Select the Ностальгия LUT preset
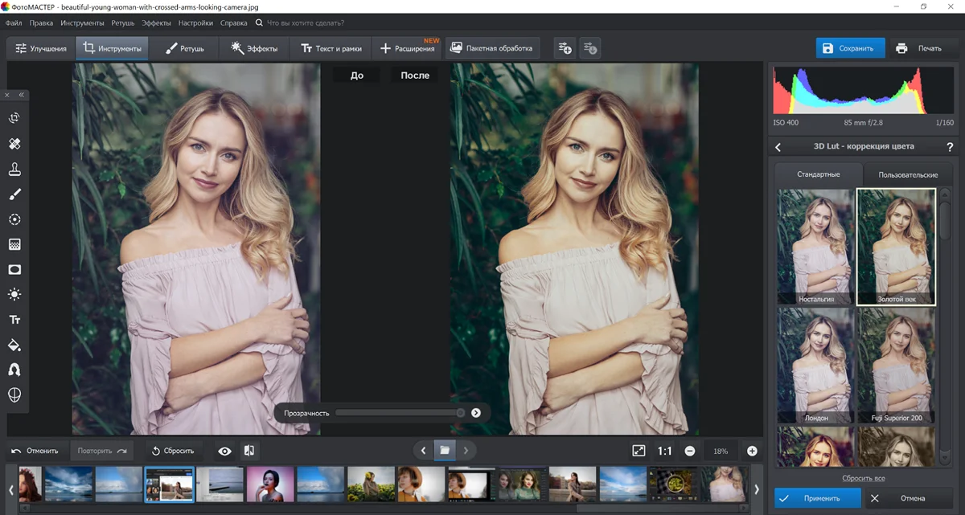 click(x=815, y=247)
